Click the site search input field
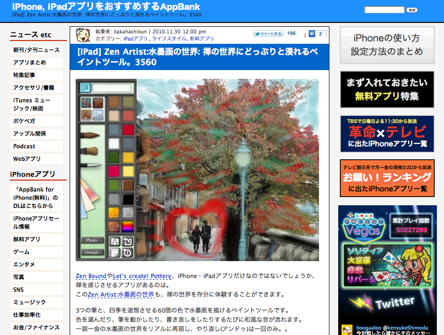Screen dimensions: 444x335 point(384,10)
